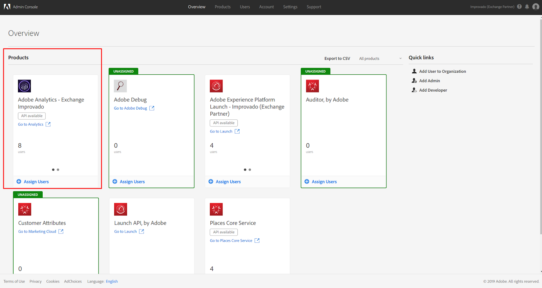Viewport: 542px width, 288px height.
Task: Click Export to CSV
Action: pyautogui.click(x=337, y=58)
